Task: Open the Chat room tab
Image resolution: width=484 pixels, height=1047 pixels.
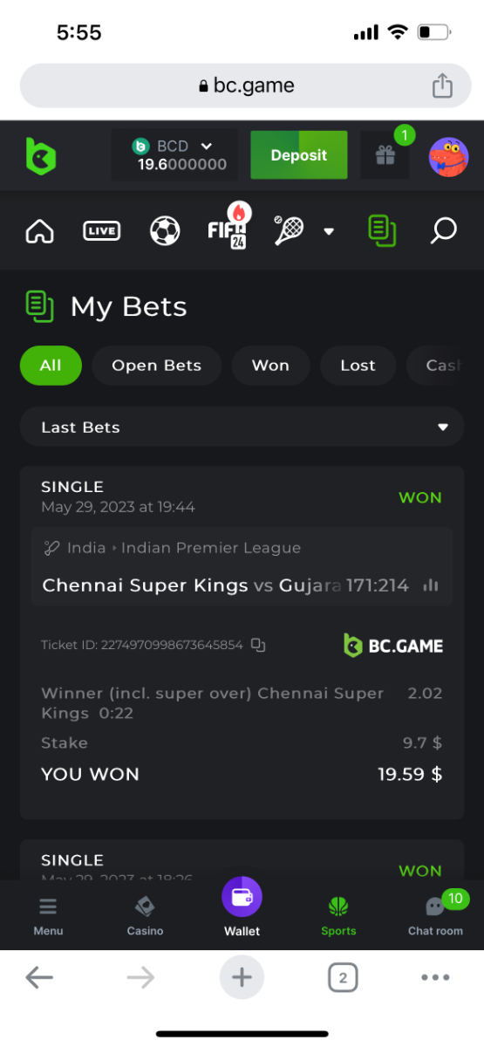Action: [x=435, y=914]
